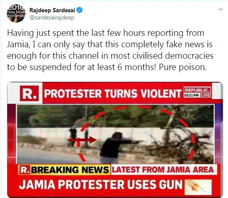
Task: Click the BREAKING NEWS yellow label
Action: 70,170
